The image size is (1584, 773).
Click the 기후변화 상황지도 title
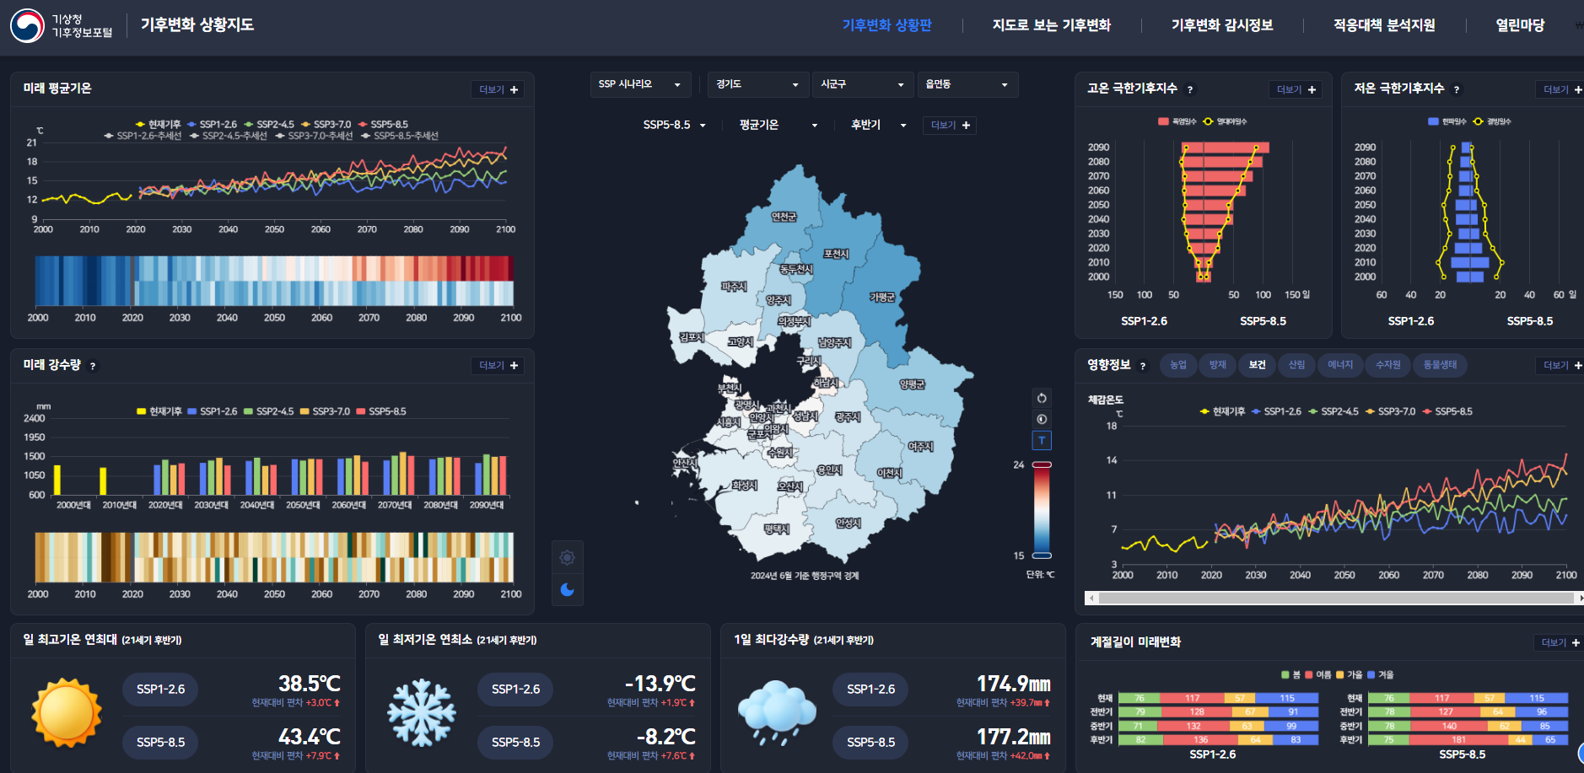click(197, 25)
